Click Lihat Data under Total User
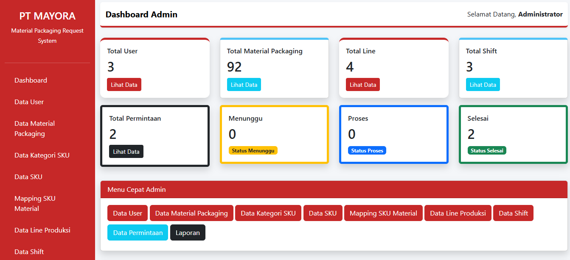The width and height of the screenshot is (570, 260). pyautogui.click(x=124, y=85)
